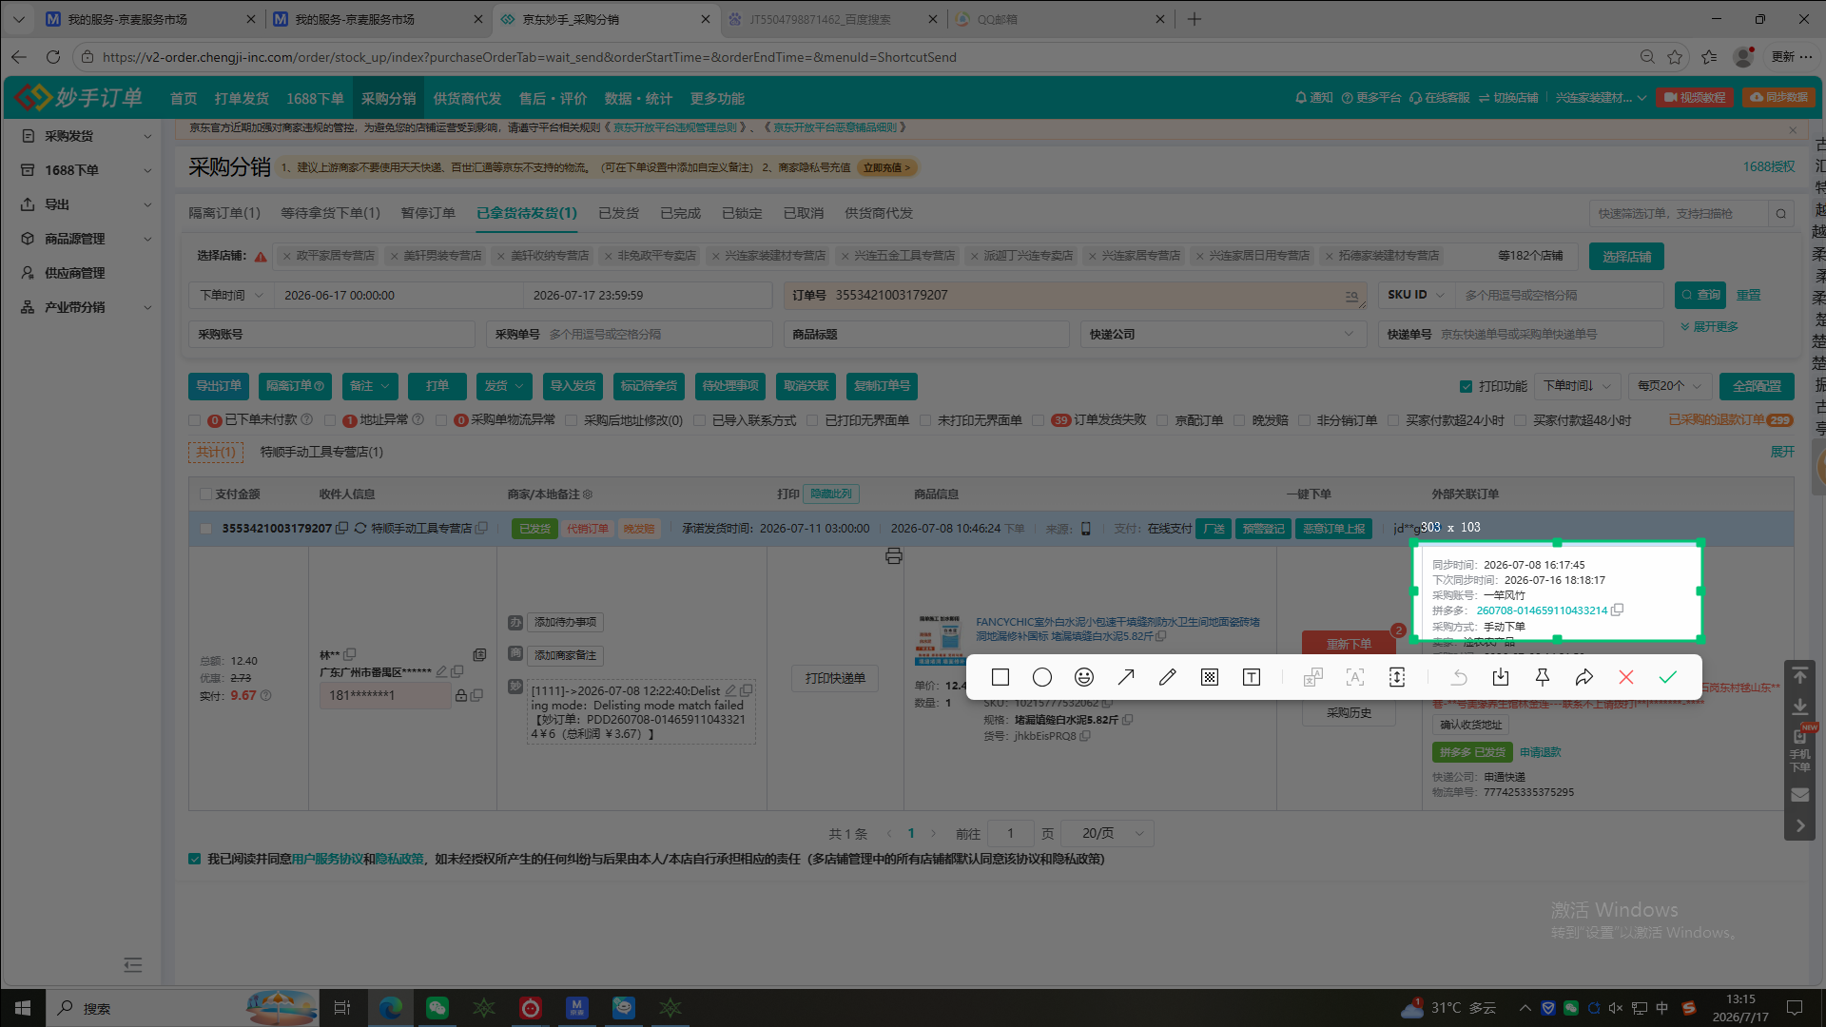This screenshot has height=1027, width=1826.
Task: Open the 备注 button dropdown
Action: click(x=369, y=386)
